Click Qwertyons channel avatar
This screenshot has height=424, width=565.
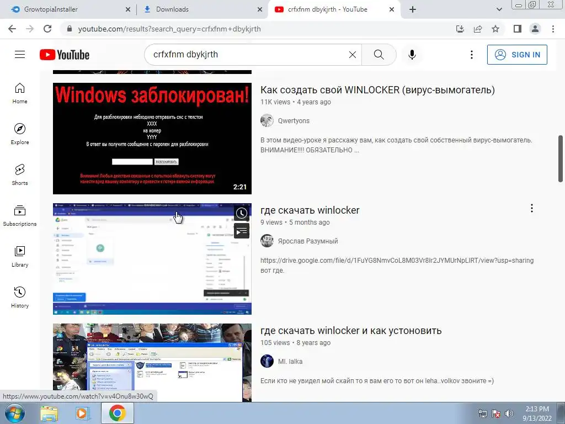pos(267,120)
